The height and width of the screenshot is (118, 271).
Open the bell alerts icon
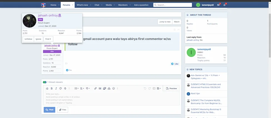coord(225,5)
